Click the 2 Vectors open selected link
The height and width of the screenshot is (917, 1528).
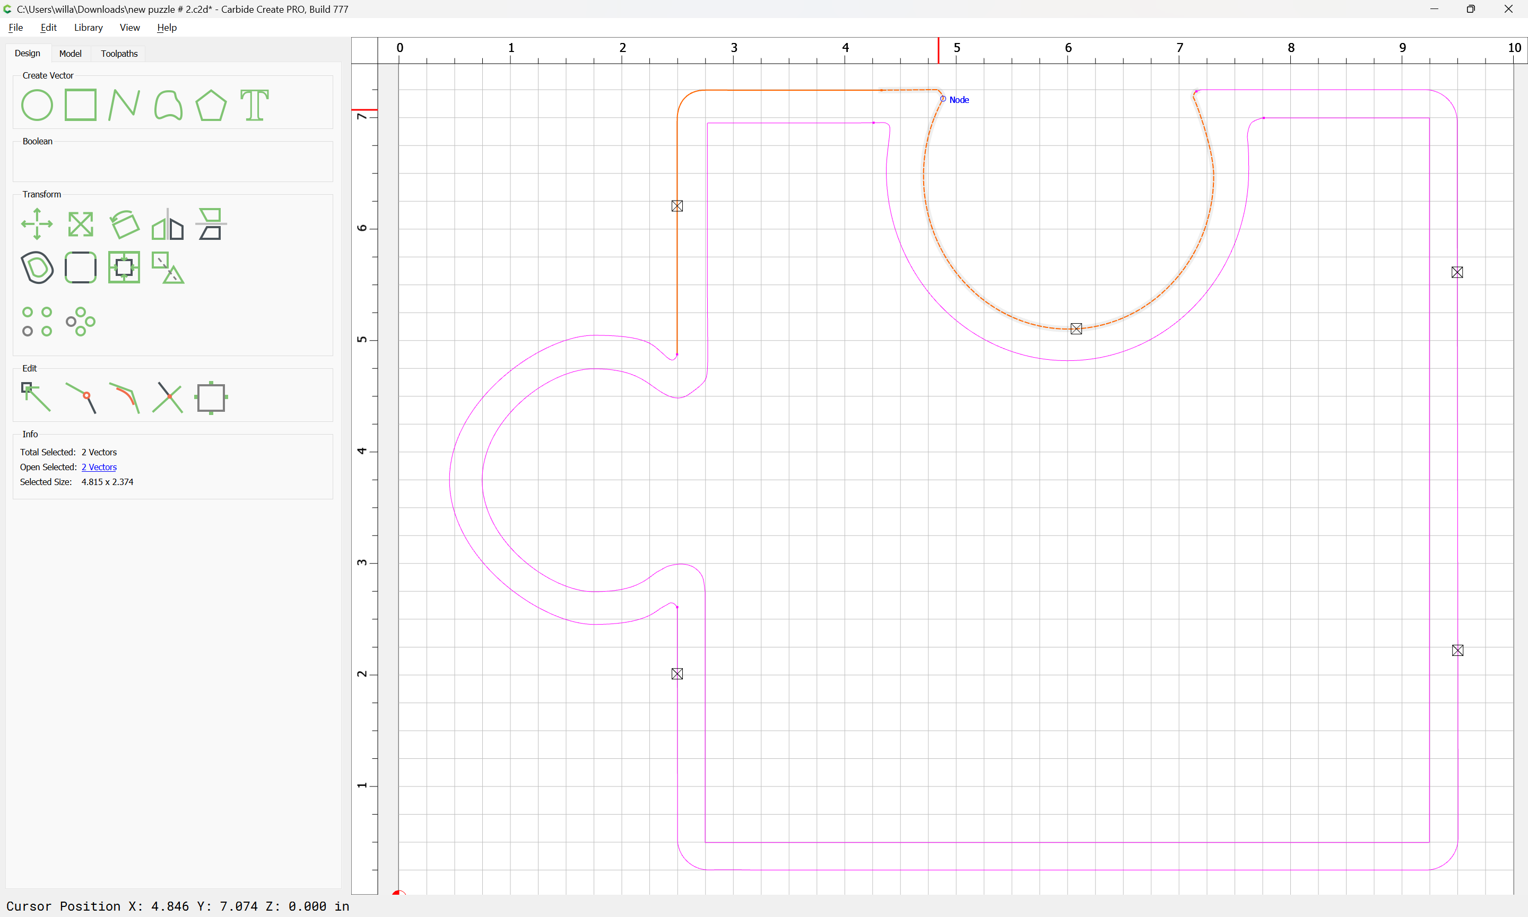(99, 467)
